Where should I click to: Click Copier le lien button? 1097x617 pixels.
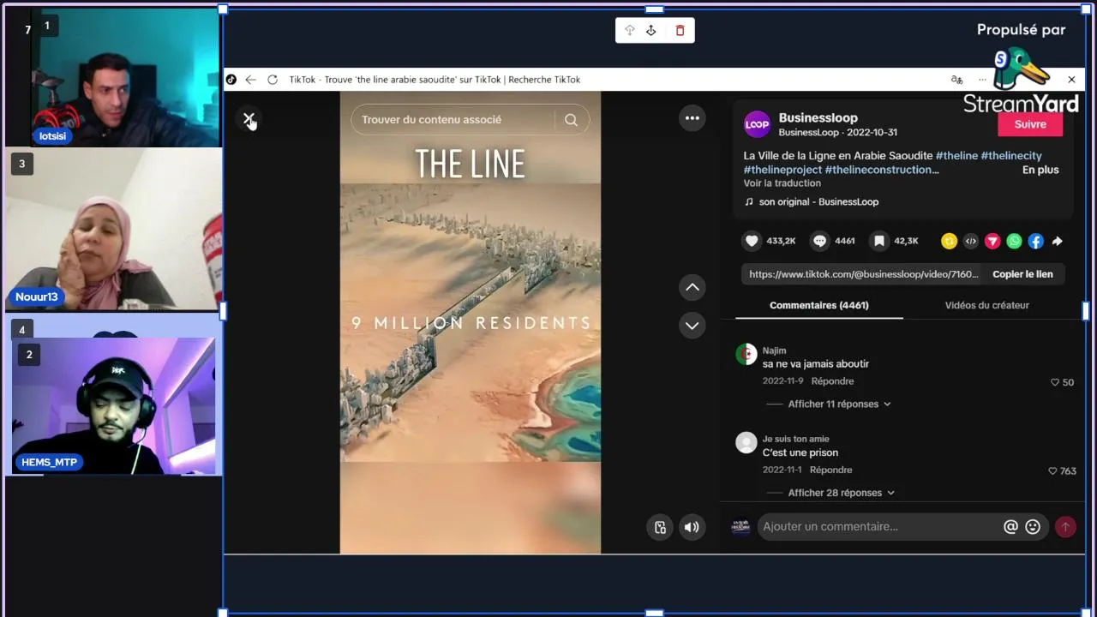pyautogui.click(x=1022, y=274)
